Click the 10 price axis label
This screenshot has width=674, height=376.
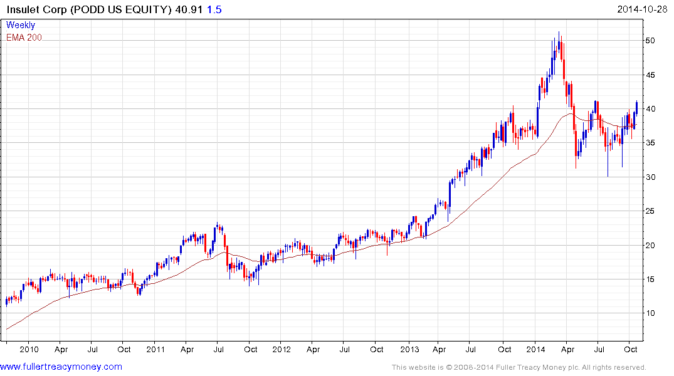pyautogui.click(x=650, y=313)
